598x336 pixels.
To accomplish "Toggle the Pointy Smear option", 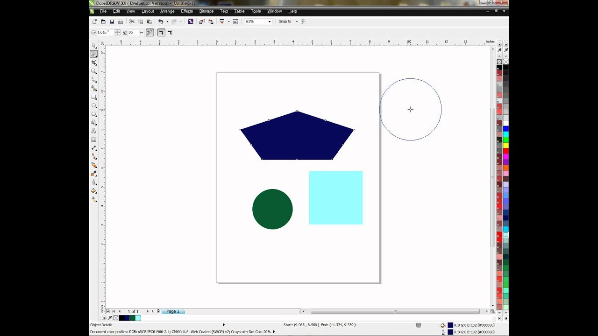I will 170,33.
